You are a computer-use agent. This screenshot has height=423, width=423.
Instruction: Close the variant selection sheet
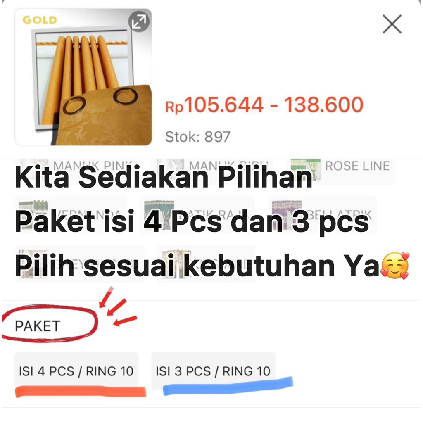click(392, 24)
